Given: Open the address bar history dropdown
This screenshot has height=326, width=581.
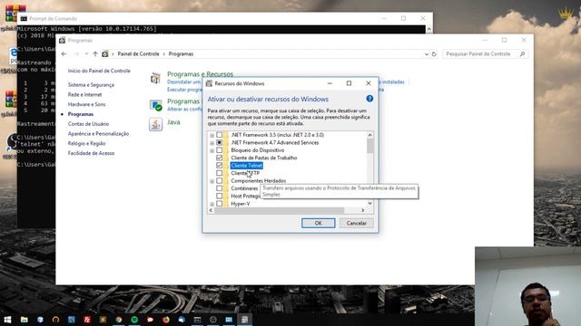Looking at the screenshot, I should (x=427, y=54).
